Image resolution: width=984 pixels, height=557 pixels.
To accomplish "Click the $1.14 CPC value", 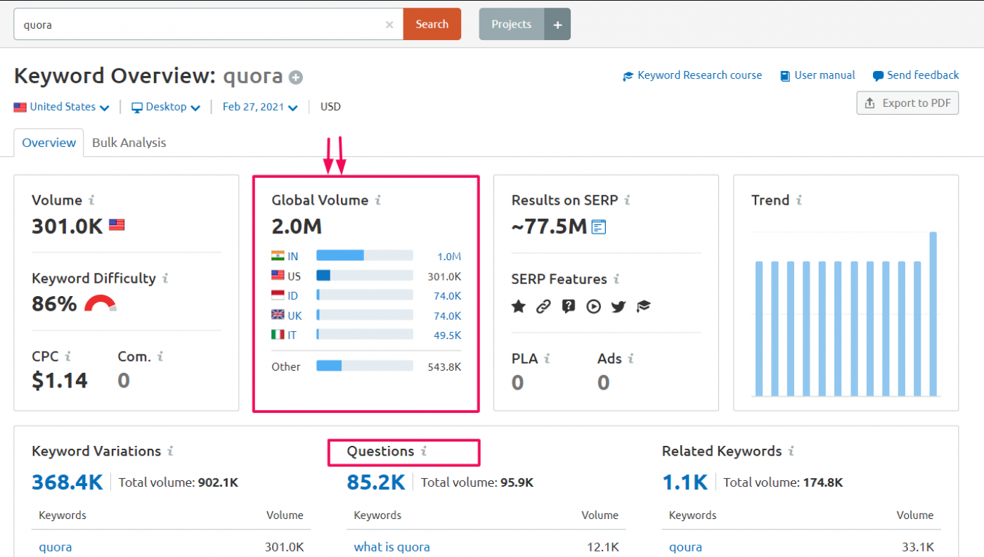I will click(x=60, y=380).
